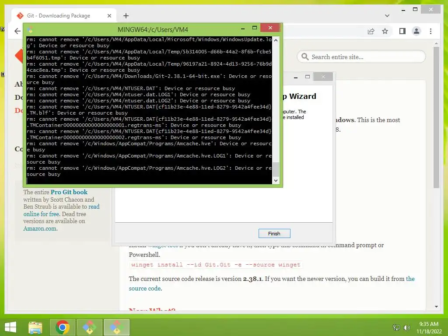Click the first Git taskbar icon
This screenshot has width=448, height=336.
click(89, 327)
